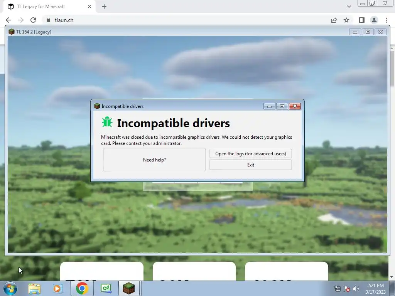Switch to Chrome in the taskbar
395x296 pixels.
coord(82,288)
